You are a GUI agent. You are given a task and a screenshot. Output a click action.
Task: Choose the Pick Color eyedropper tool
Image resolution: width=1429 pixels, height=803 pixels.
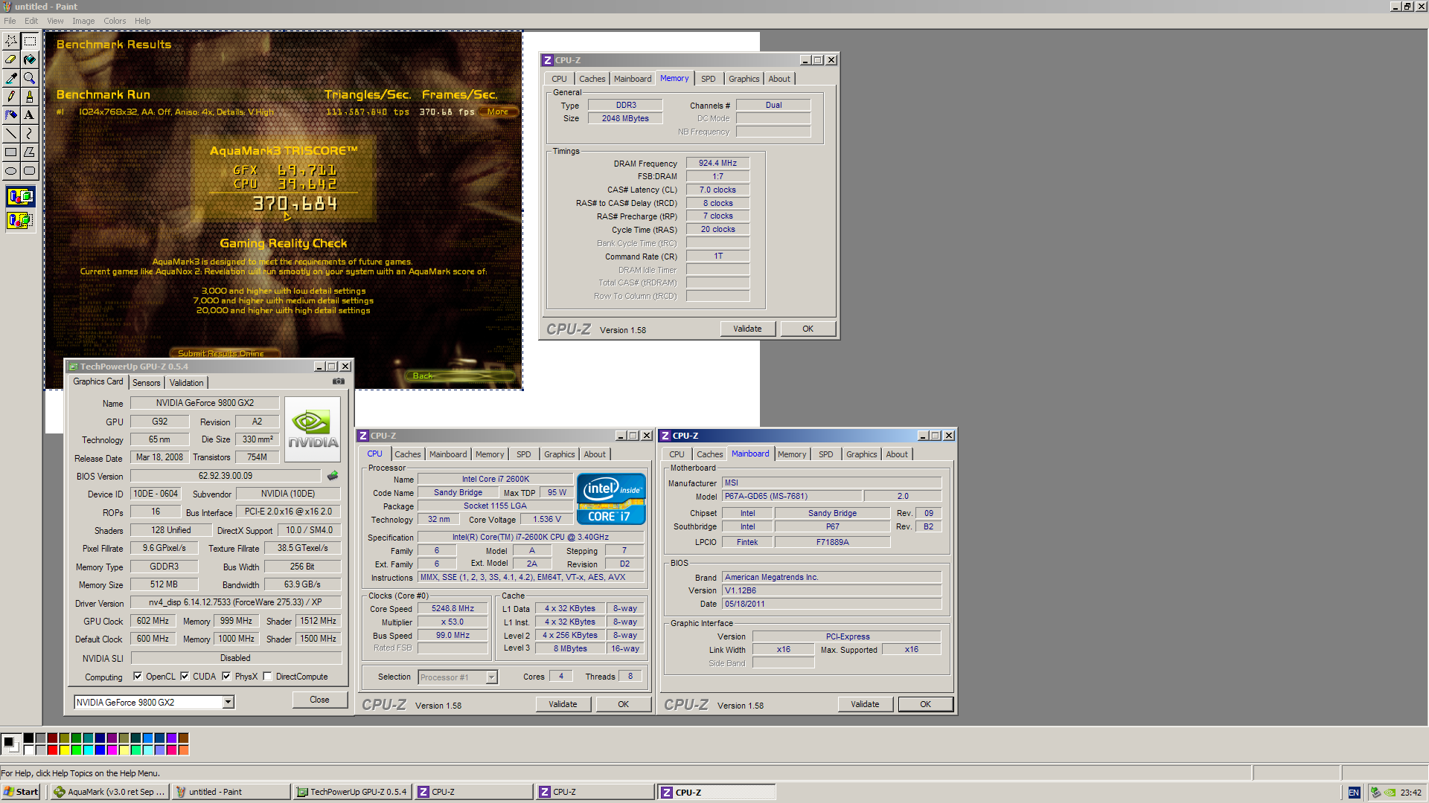point(11,78)
